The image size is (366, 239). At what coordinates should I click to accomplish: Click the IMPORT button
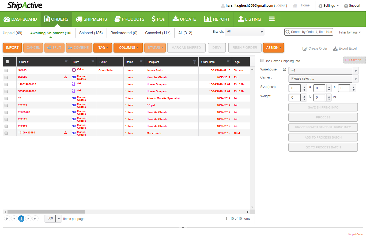[x=12, y=48]
